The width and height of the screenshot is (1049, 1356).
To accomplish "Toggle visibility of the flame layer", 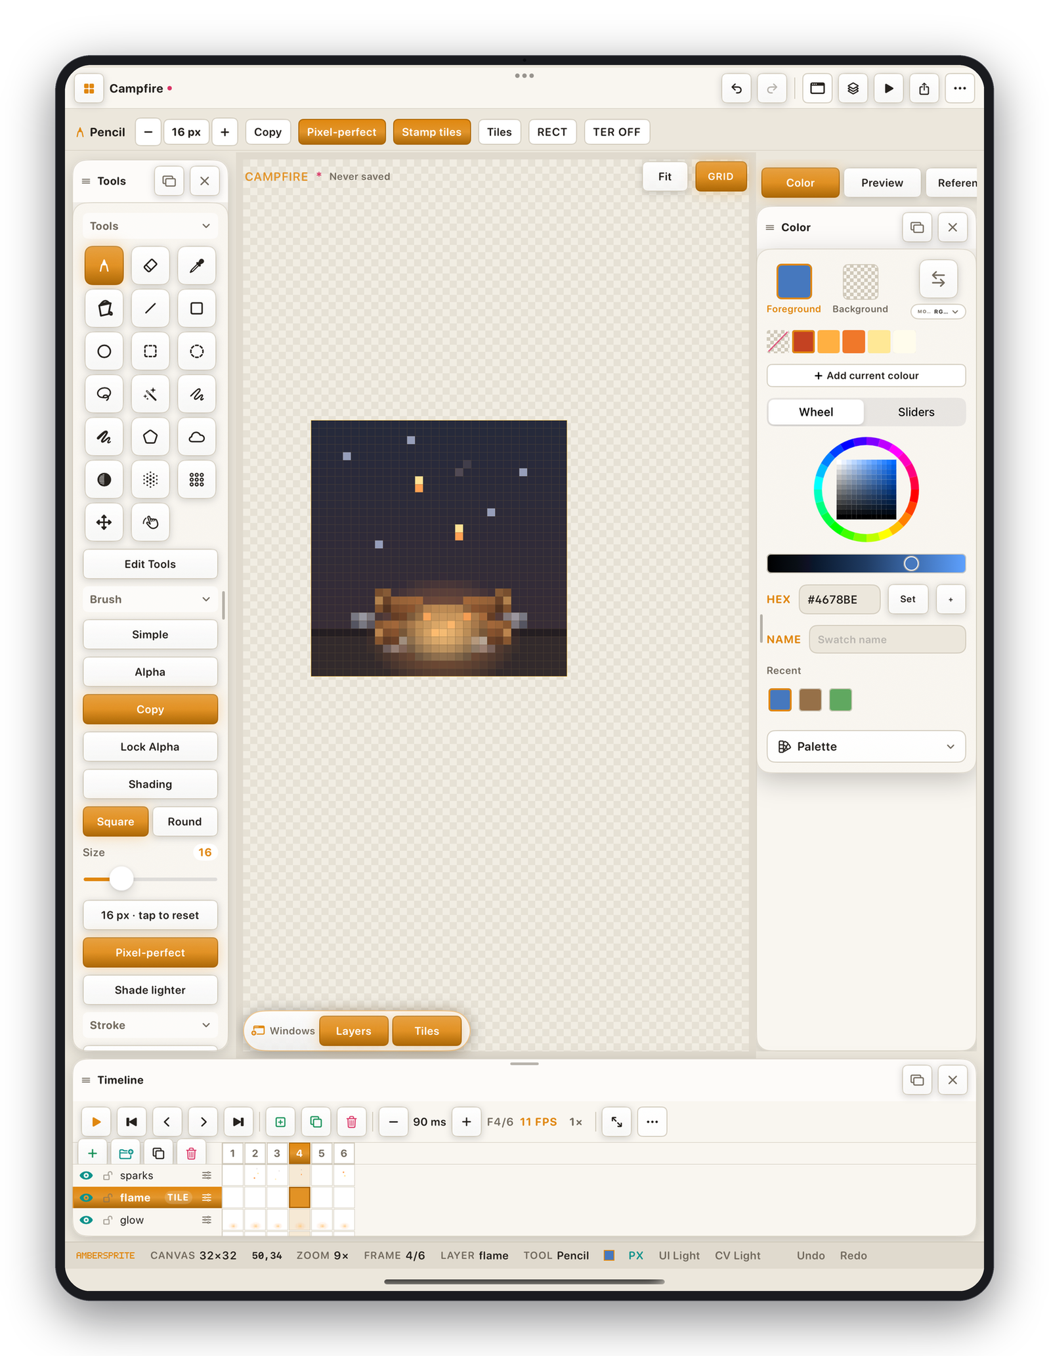I will pos(86,1198).
